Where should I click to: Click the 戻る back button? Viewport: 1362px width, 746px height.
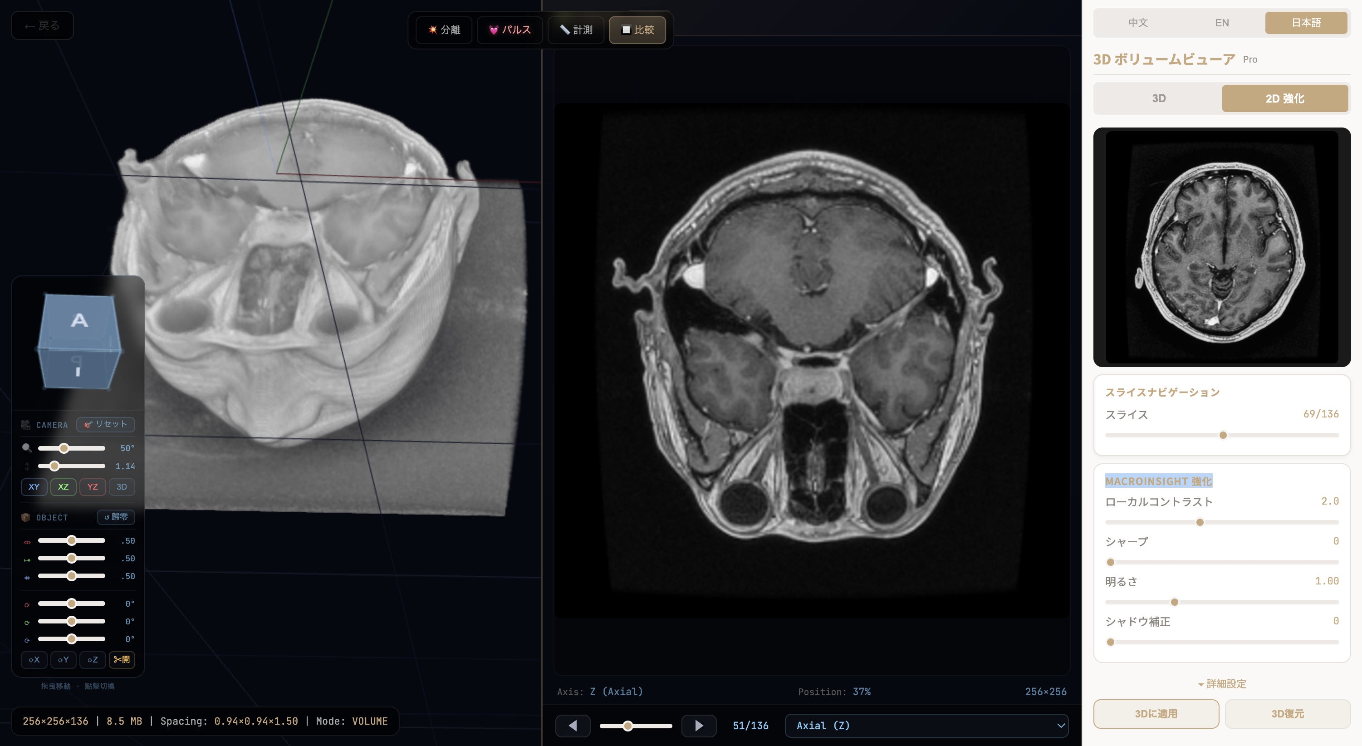pos(42,25)
